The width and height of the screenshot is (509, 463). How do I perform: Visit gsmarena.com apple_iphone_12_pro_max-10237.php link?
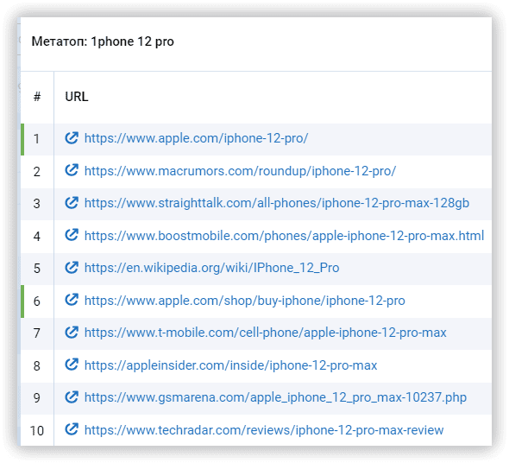(275, 397)
